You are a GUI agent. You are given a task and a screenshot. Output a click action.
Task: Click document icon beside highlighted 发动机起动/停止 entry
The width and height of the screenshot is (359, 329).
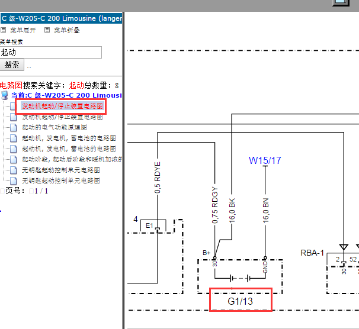coord(14,106)
